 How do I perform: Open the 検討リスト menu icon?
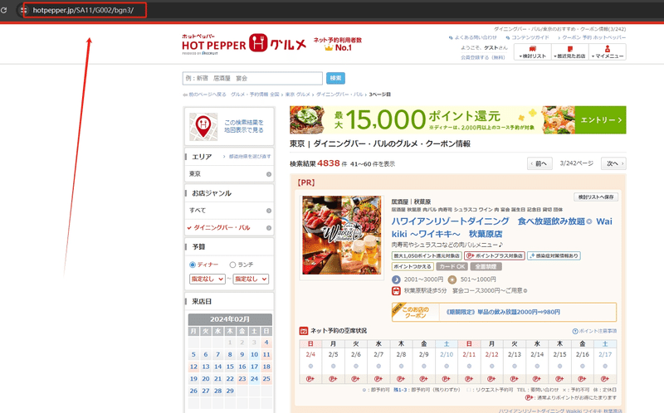(533, 52)
